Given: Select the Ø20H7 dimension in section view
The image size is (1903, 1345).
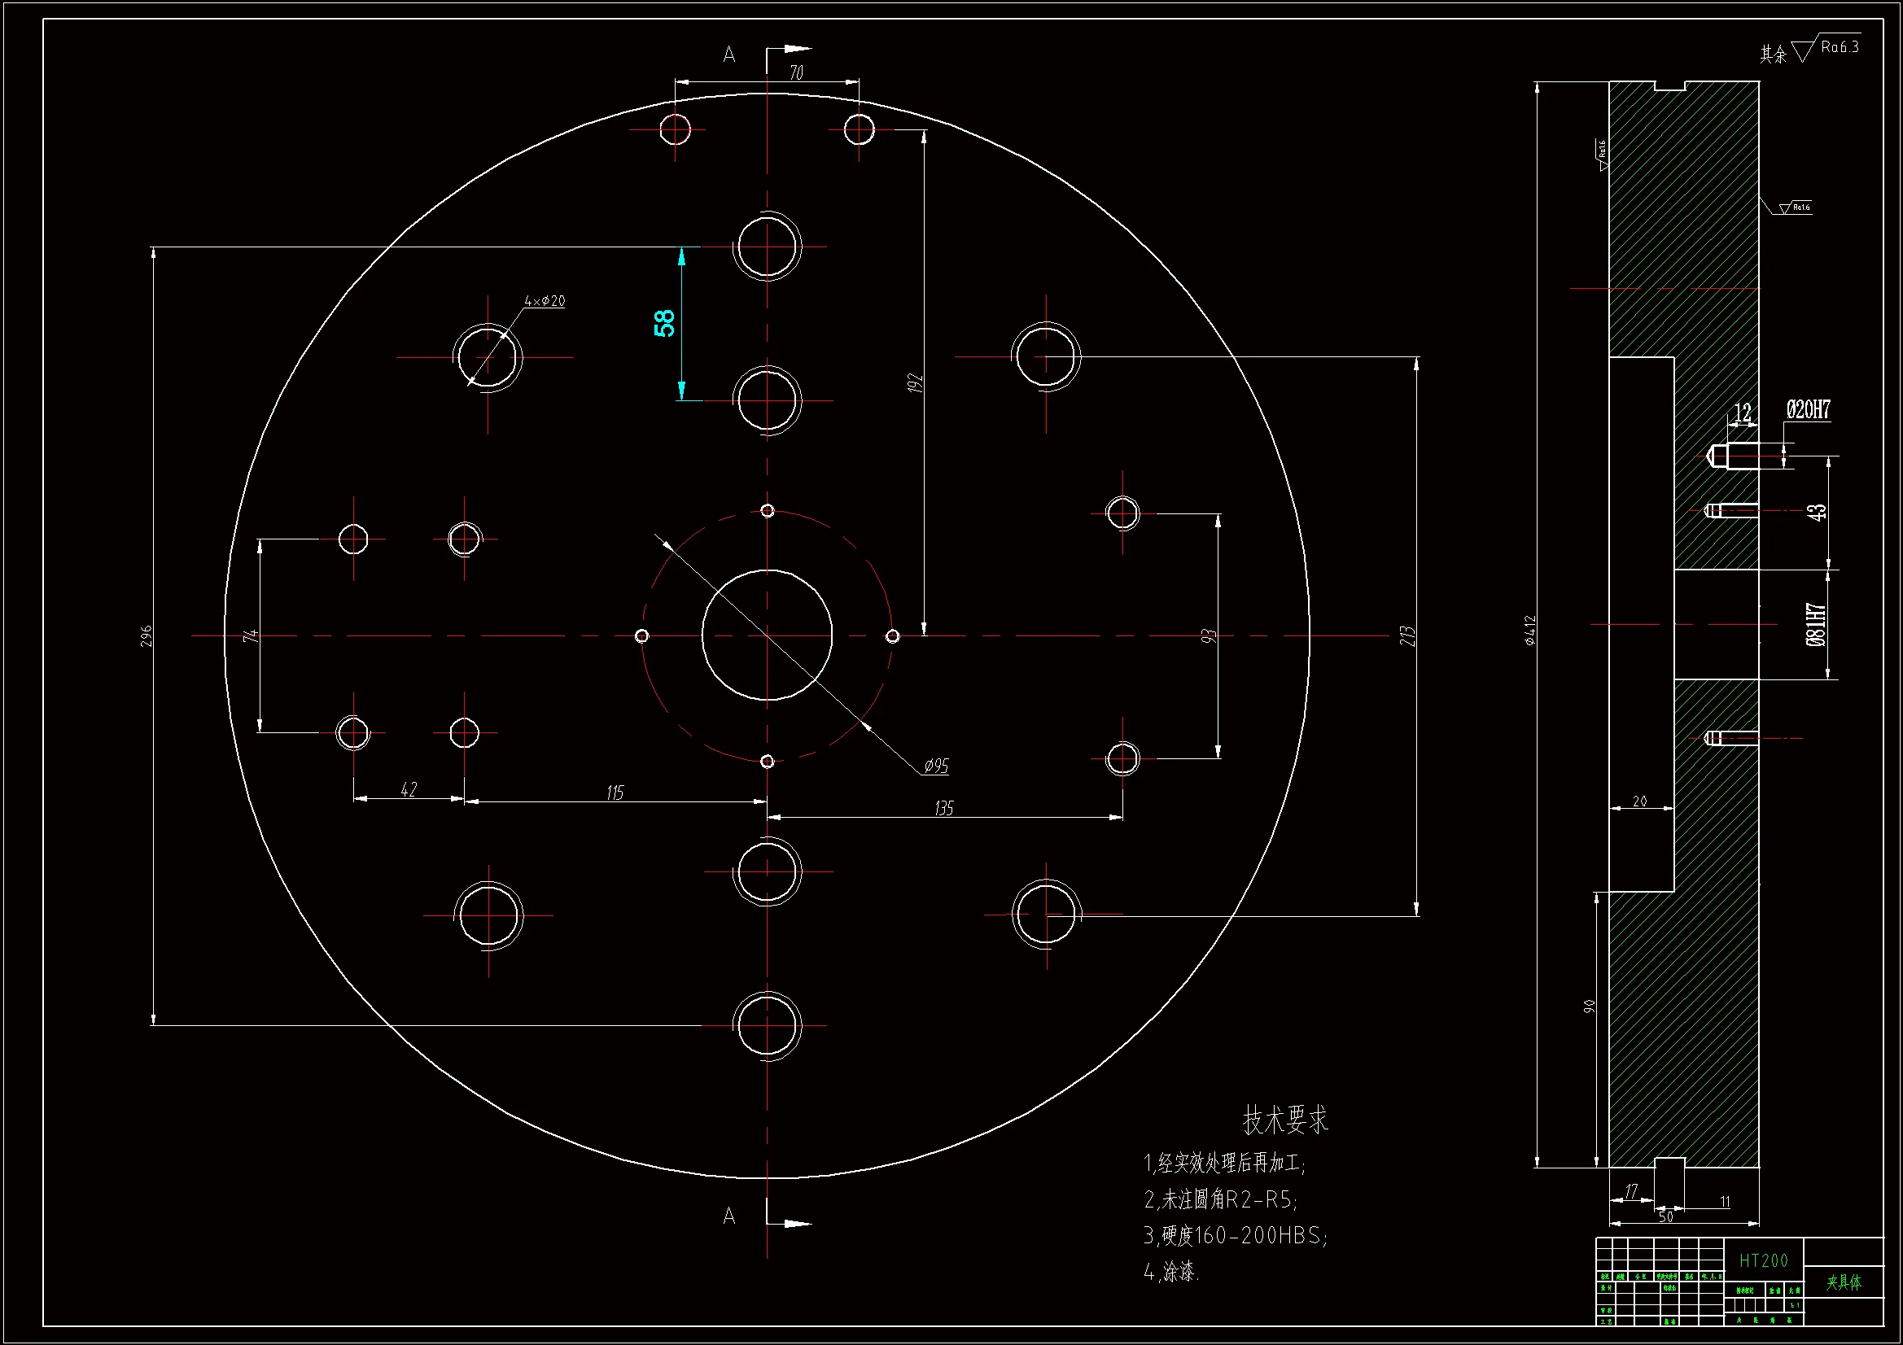Looking at the screenshot, I should (x=1808, y=409).
